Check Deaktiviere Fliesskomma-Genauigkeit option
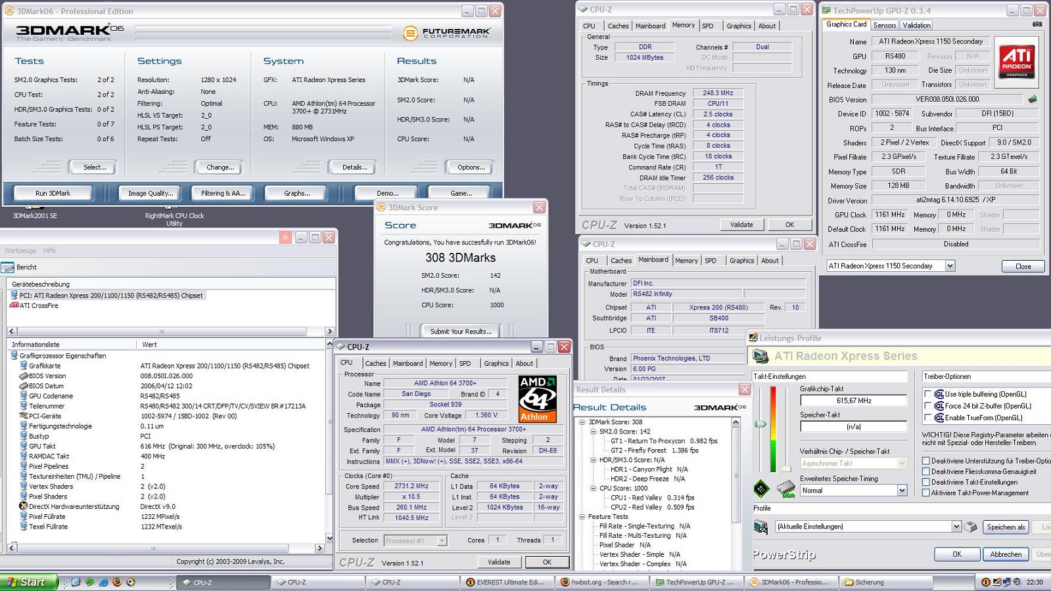 tap(926, 471)
